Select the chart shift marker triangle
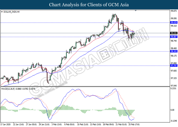Image resolution: width=178 pixels, height=127 pixels. pos(136,11)
